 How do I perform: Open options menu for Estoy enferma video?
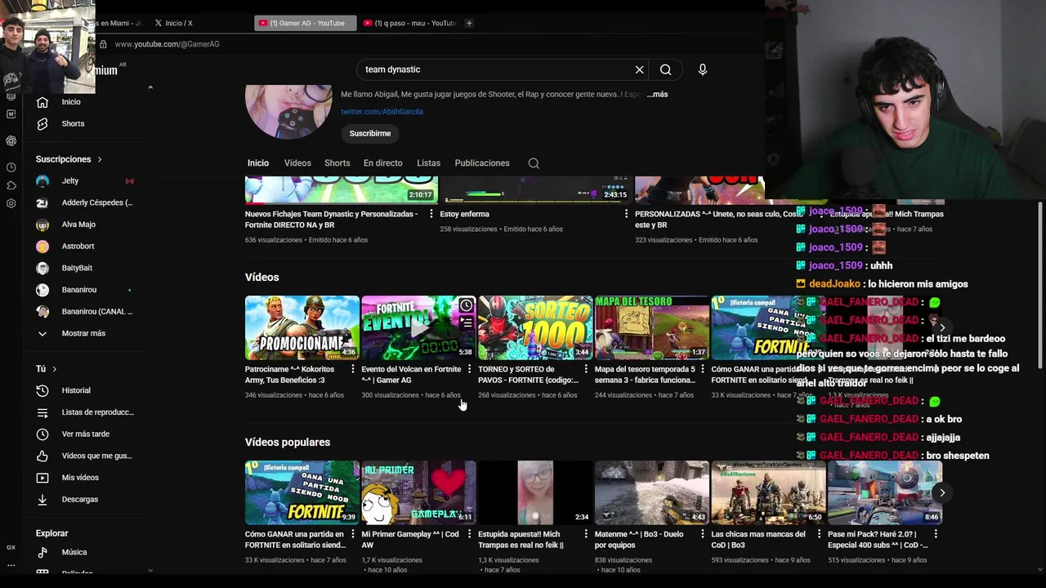coord(626,214)
